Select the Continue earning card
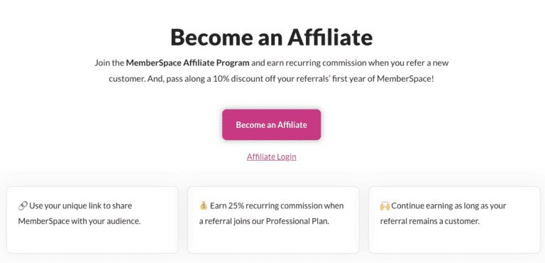 tap(454, 220)
